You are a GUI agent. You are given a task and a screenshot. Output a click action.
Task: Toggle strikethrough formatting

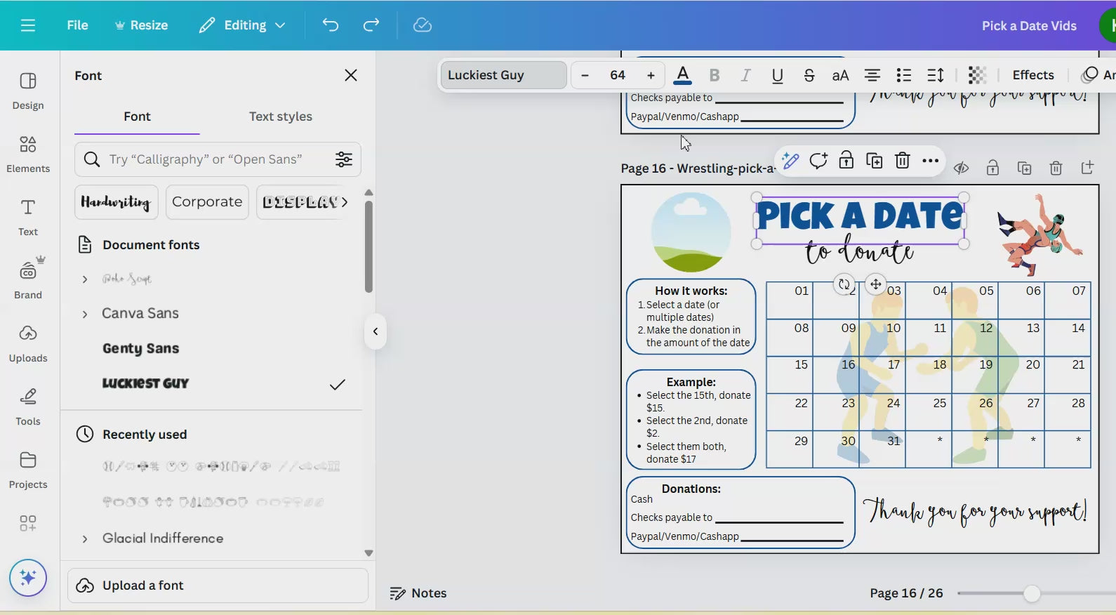pos(809,75)
